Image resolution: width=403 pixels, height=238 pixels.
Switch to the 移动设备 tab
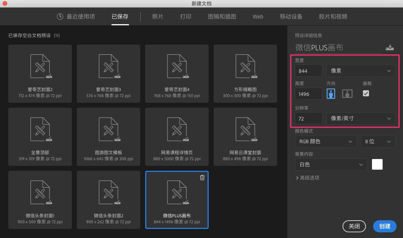291,16
